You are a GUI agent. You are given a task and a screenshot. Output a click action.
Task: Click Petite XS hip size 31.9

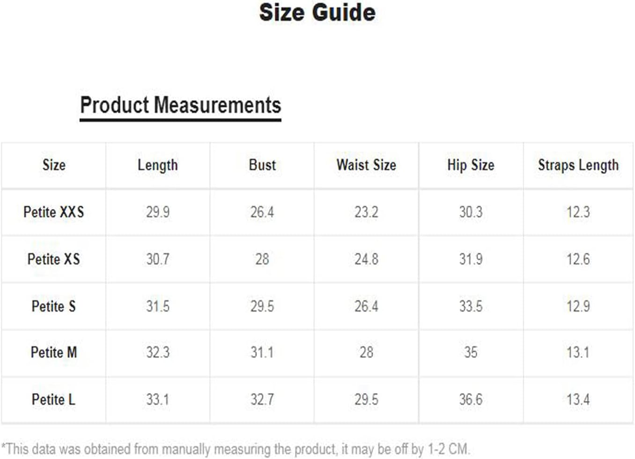pyautogui.click(x=471, y=259)
